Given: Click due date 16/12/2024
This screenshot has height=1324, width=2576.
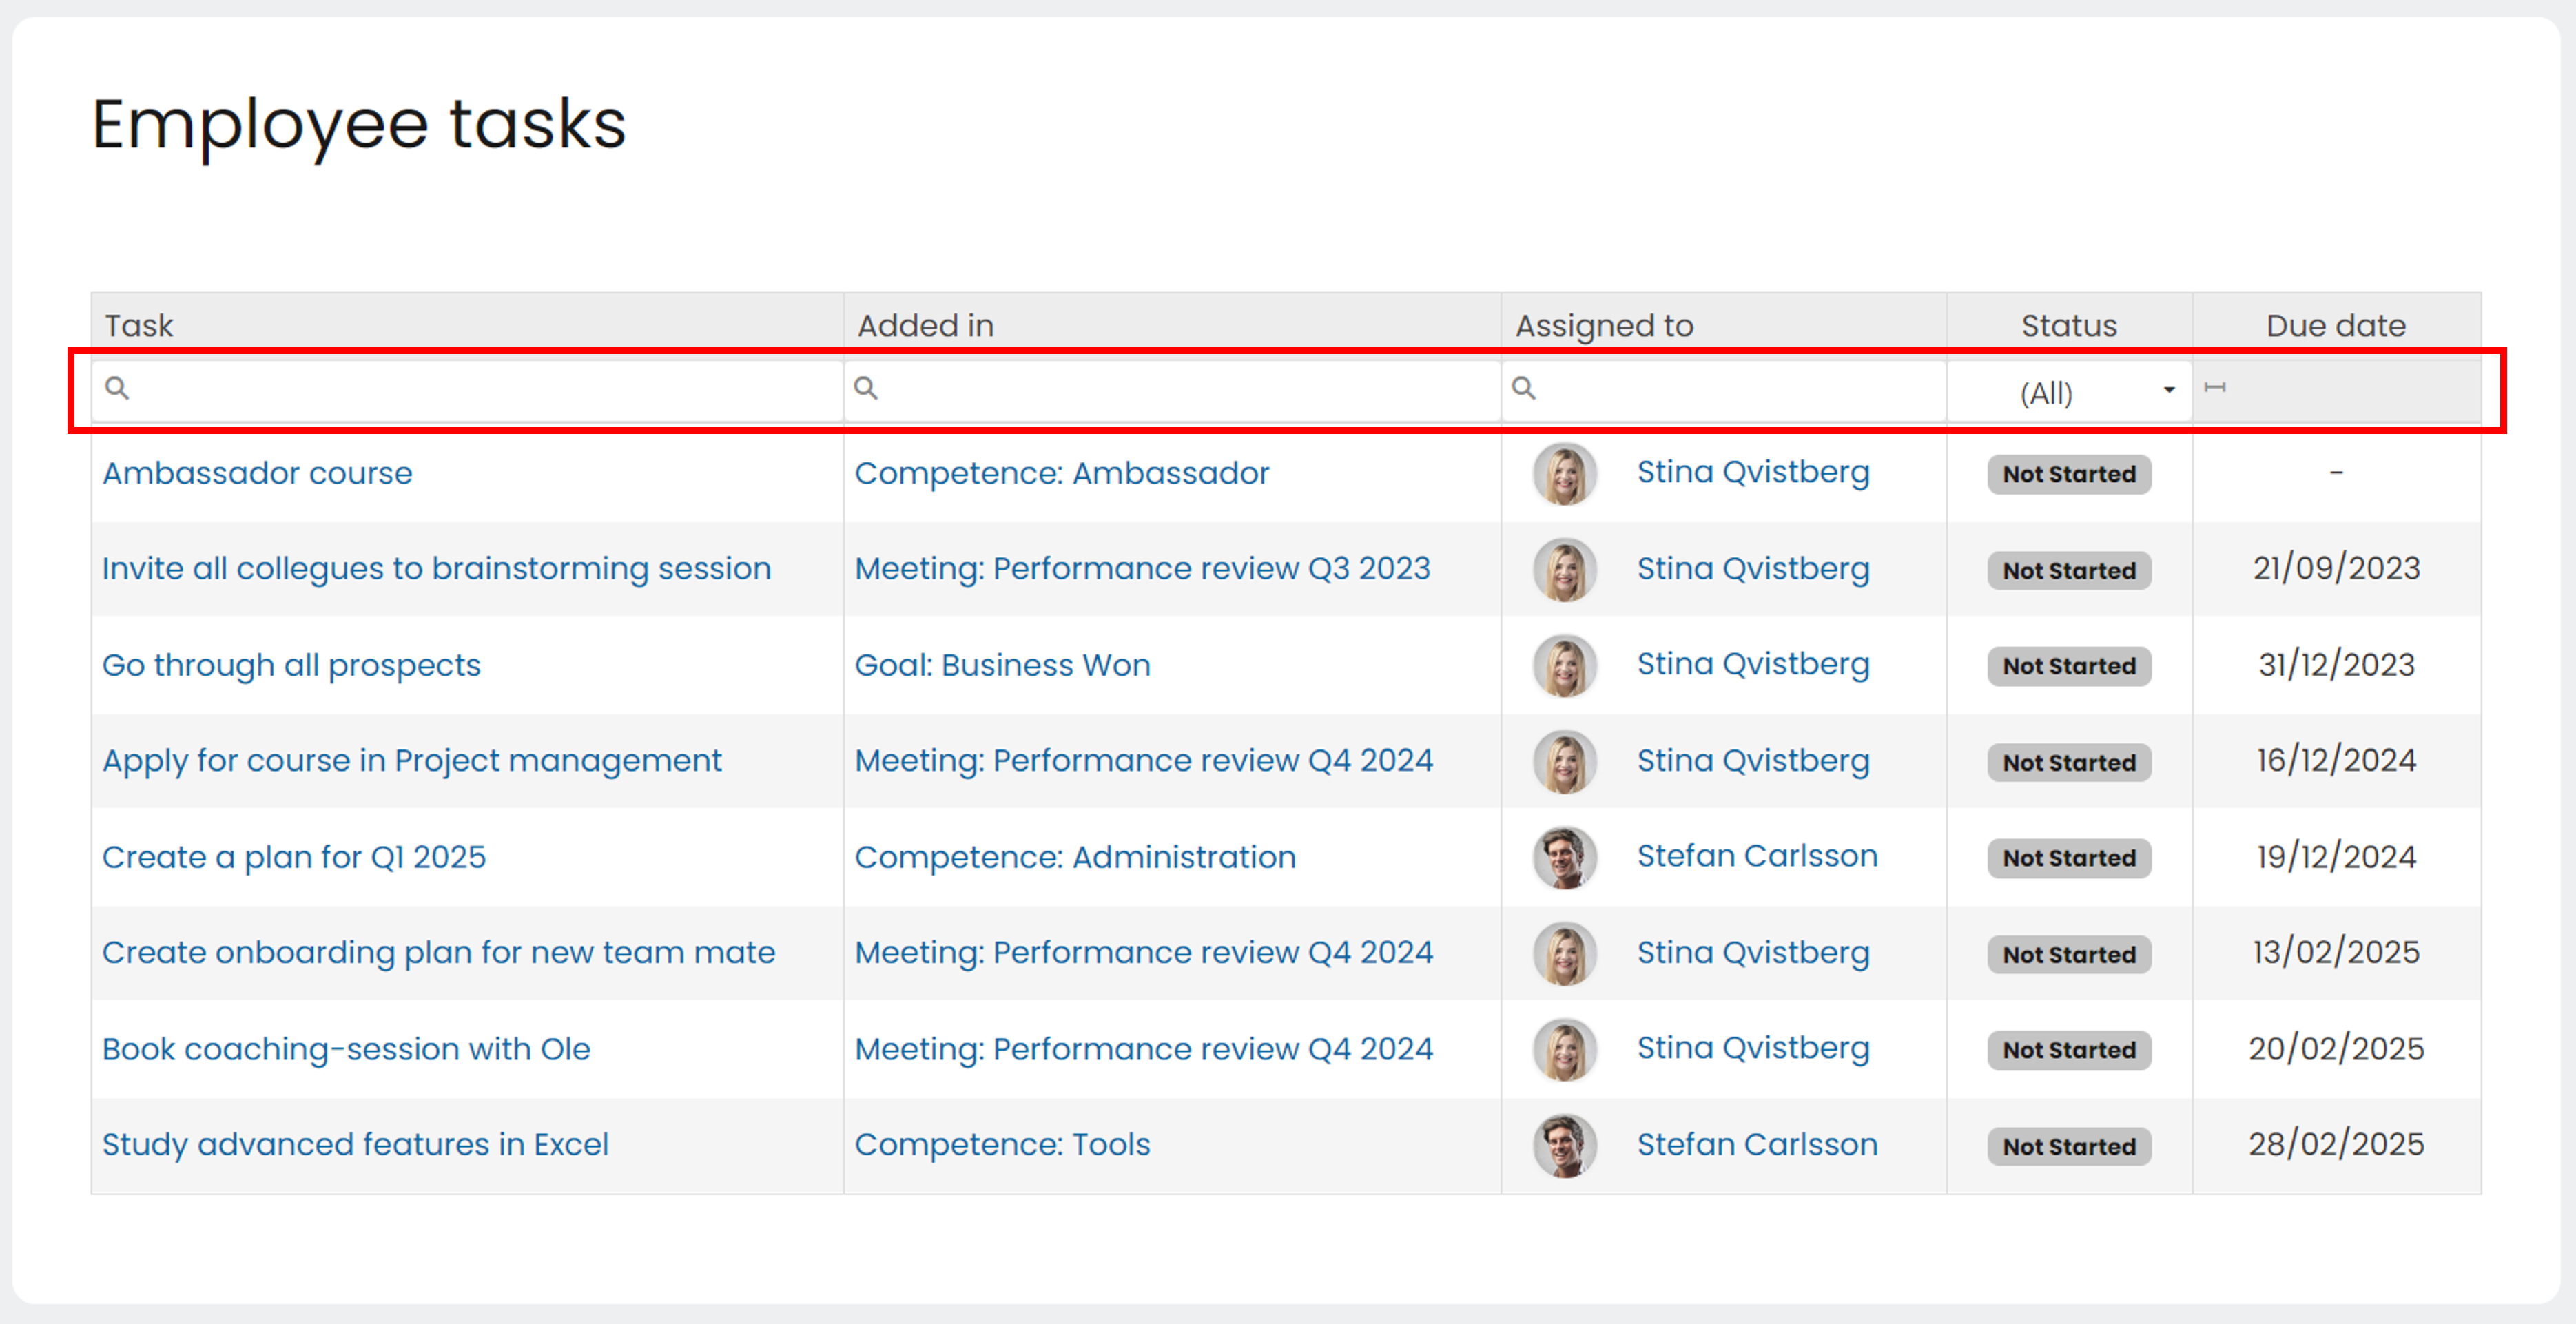Looking at the screenshot, I should click(x=2336, y=761).
